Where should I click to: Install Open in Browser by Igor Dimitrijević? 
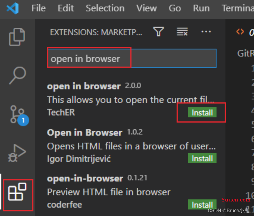click(202, 158)
